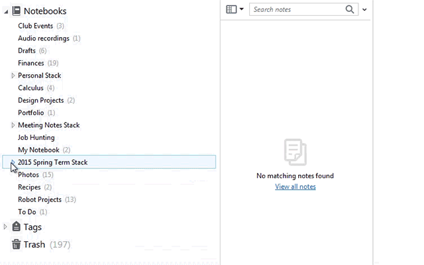
Task: Expand the Meeting Notes Stack
Action: (x=13, y=125)
